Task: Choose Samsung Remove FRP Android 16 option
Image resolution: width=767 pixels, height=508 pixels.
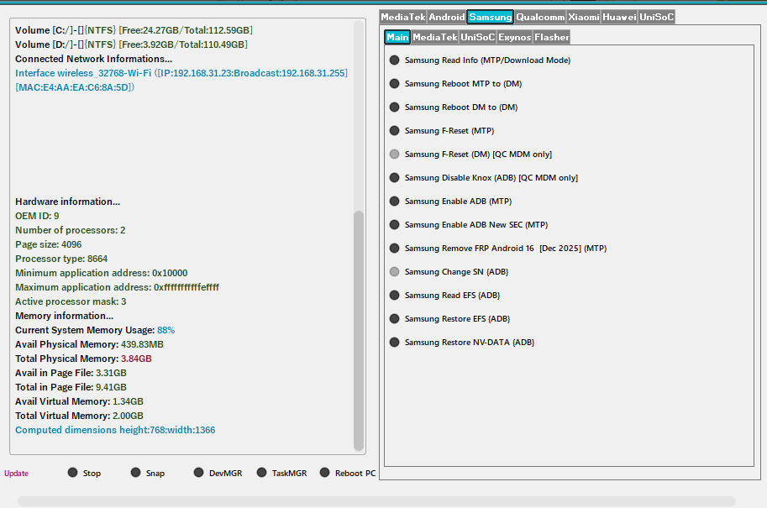Action: coord(395,249)
